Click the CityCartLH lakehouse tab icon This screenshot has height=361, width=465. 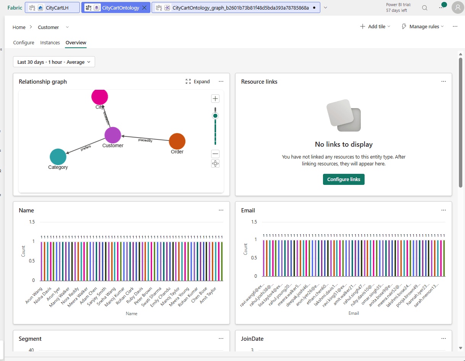coord(41,8)
